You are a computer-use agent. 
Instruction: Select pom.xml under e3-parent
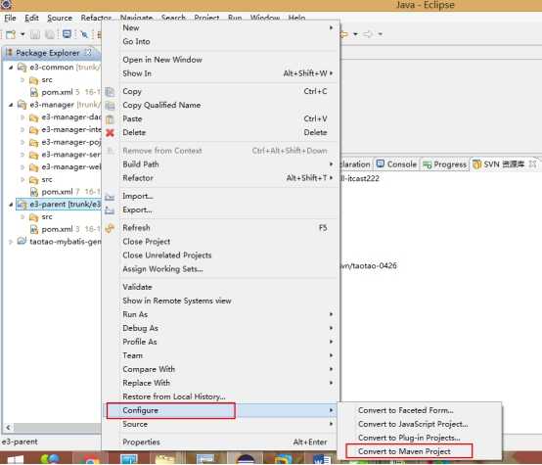point(57,229)
